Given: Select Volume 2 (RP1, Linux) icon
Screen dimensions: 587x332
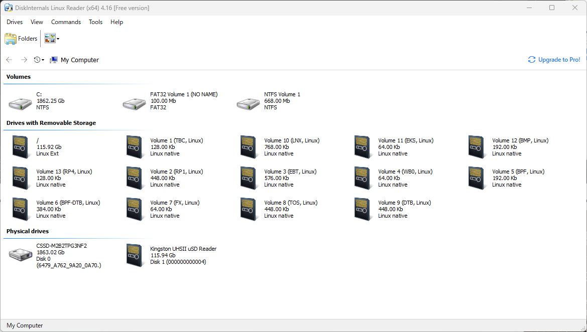Looking at the screenshot, I should tap(135, 178).
